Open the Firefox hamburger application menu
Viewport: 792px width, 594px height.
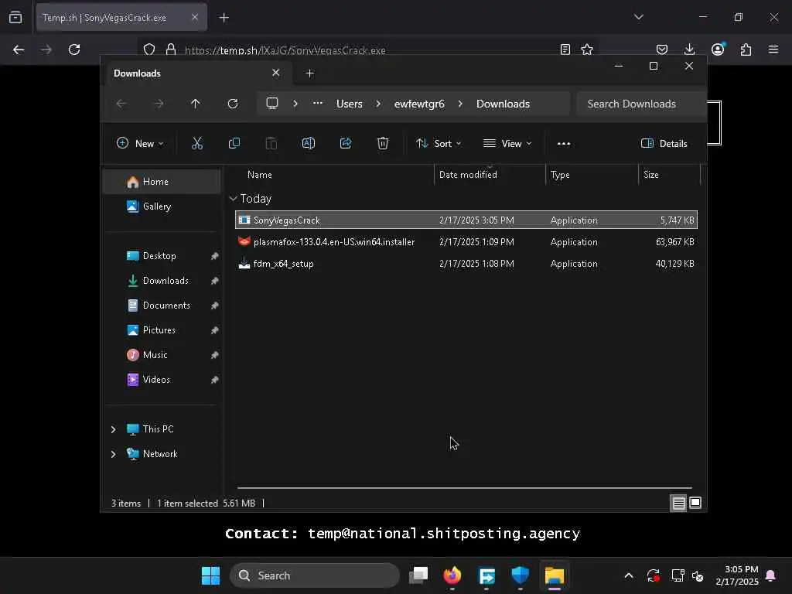773,49
